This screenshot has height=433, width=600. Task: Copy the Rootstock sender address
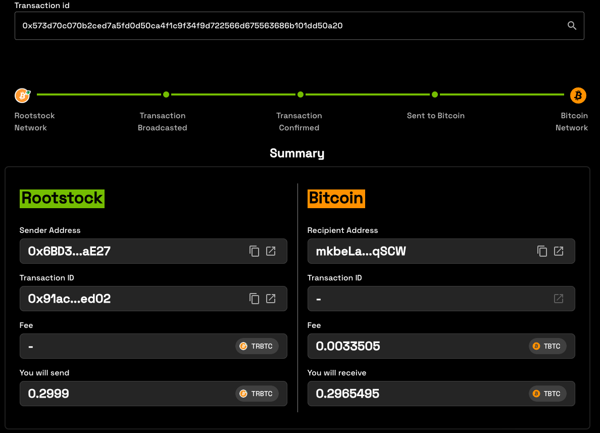pyautogui.click(x=254, y=251)
